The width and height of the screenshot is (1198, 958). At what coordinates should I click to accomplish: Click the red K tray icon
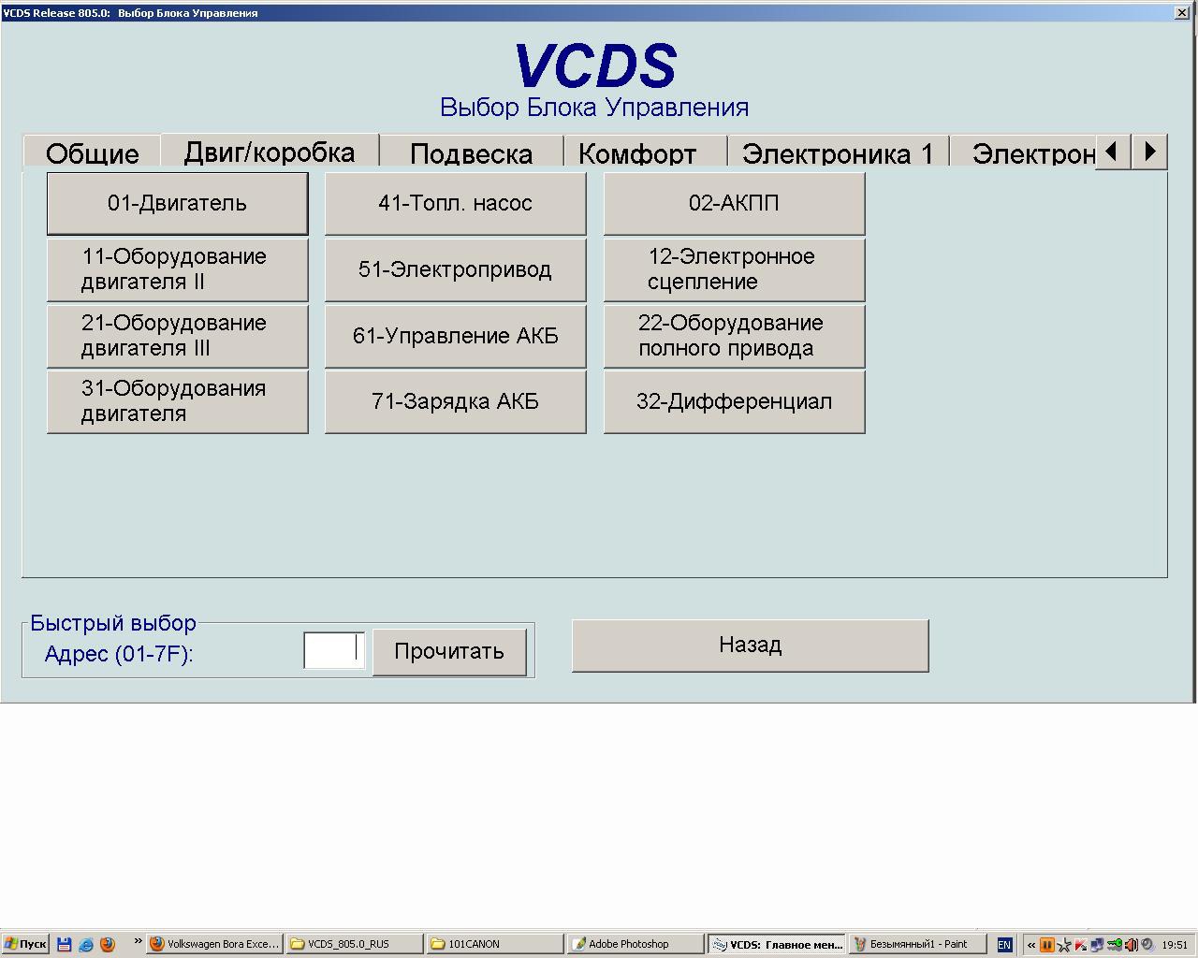click(x=1081, y=945)
